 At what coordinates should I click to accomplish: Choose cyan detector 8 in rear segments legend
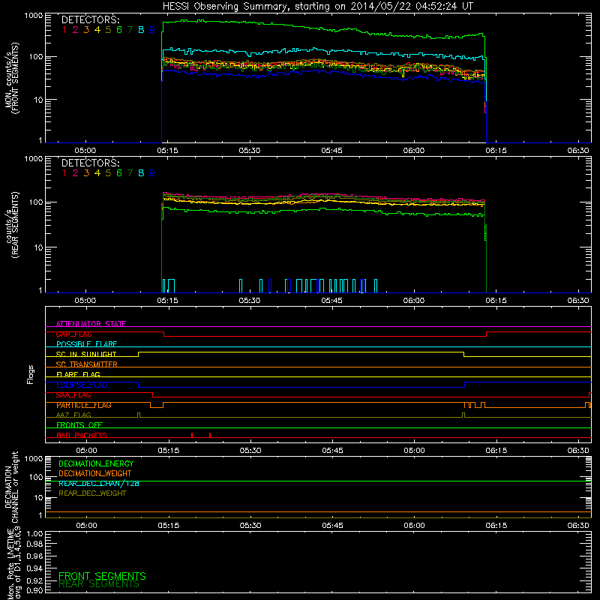(x=141, y=173)
